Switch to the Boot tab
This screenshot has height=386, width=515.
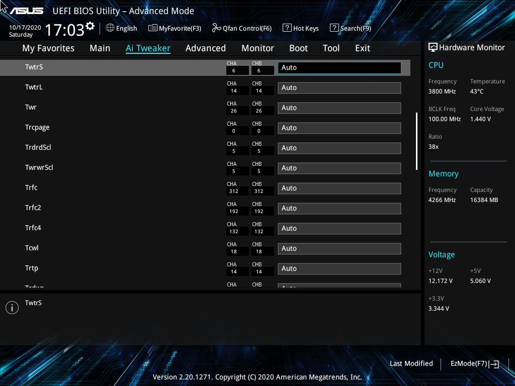[x=299, y=48]
